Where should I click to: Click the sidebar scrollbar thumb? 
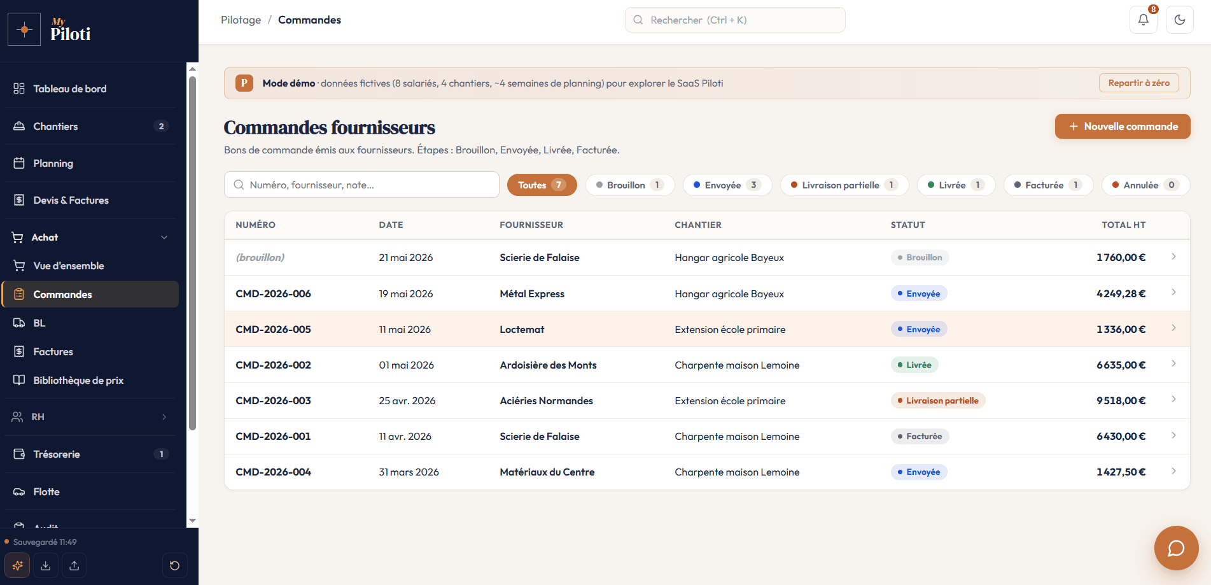tap(192, 253)
